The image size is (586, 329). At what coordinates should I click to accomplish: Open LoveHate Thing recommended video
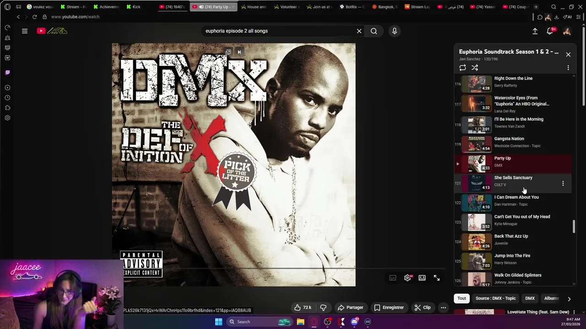(538, 312)
